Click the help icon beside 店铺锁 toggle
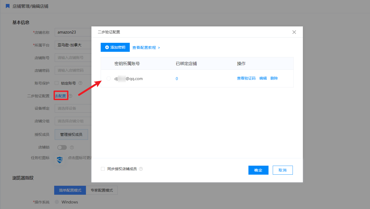The image size is (370, 209). [x=72, y=147]
